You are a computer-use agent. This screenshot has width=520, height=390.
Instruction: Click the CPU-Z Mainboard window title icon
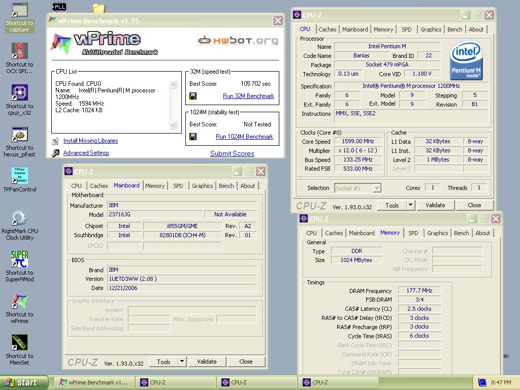coord(69,172)
